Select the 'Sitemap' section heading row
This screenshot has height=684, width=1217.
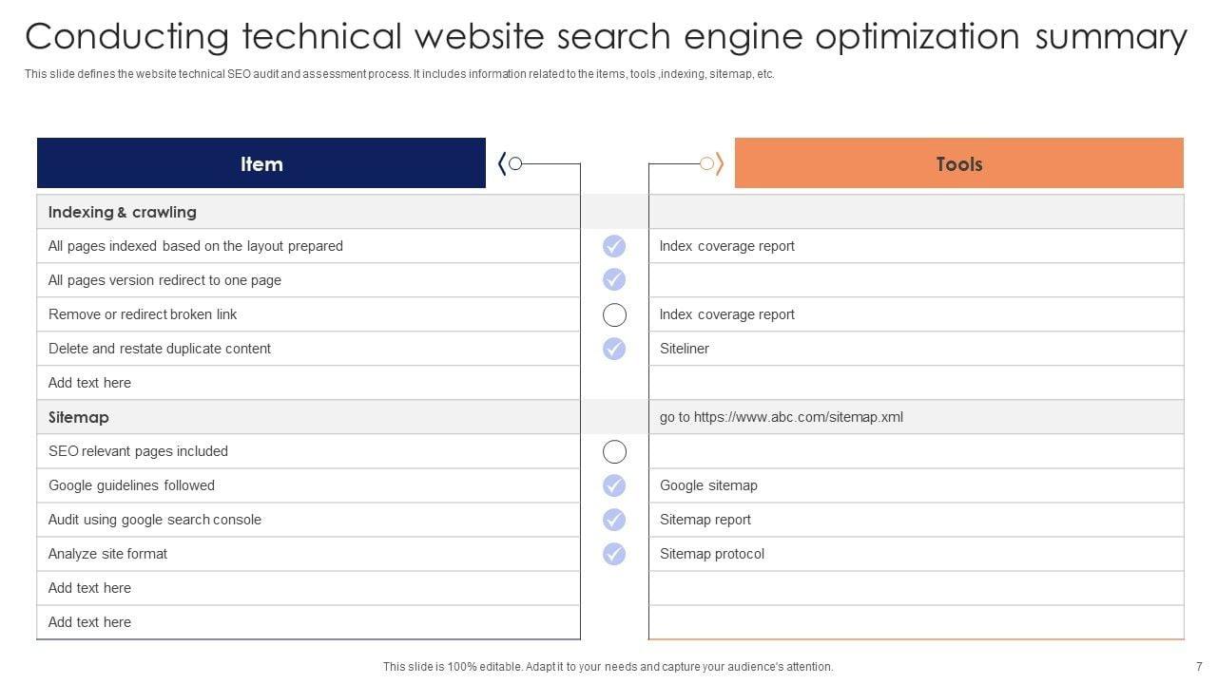pos(79,417)
